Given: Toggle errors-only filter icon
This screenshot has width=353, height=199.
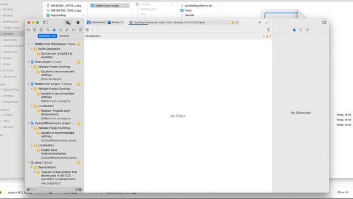Looking at the screenshot, I should point(80,190).
